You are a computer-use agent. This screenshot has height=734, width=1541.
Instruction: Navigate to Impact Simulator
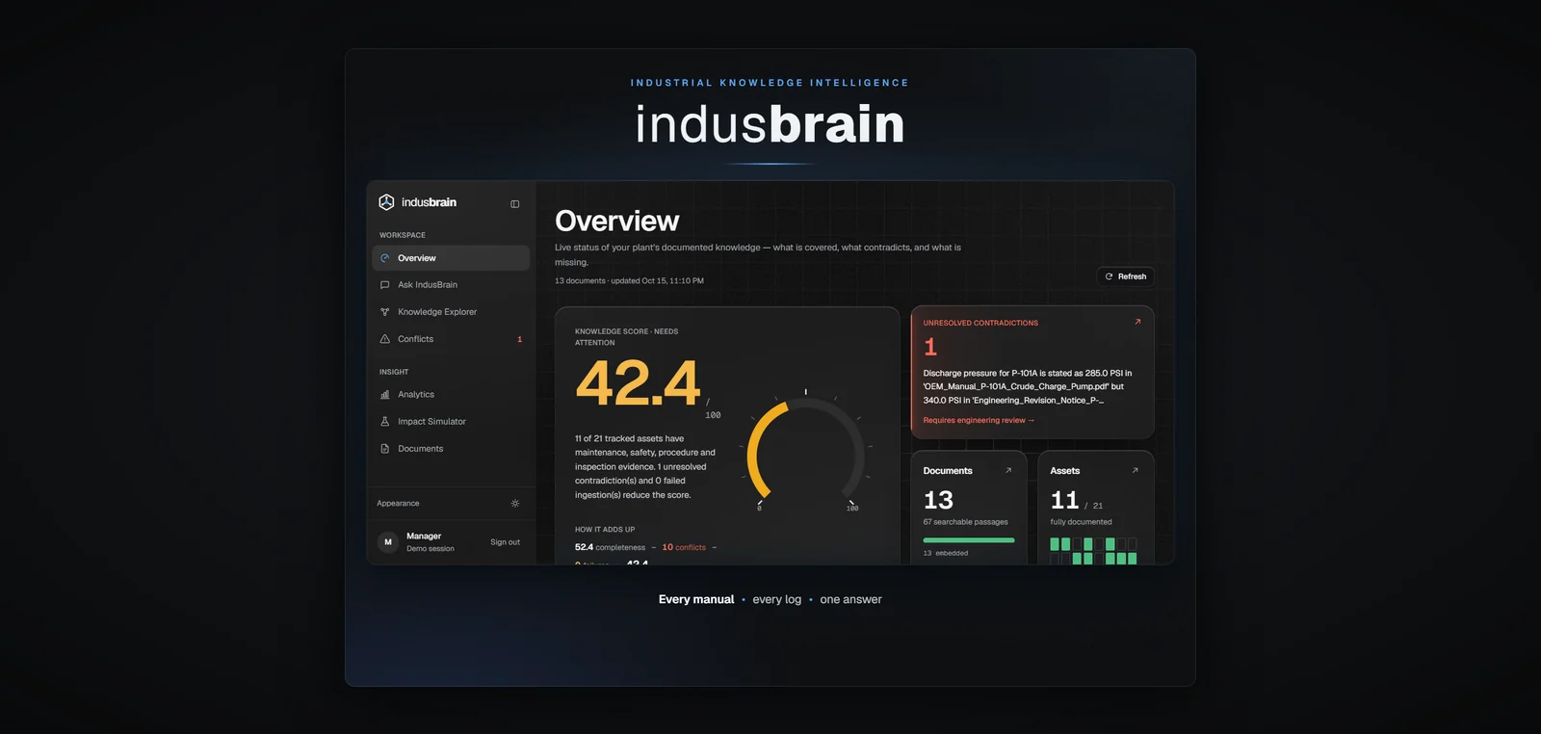[451, 422]
